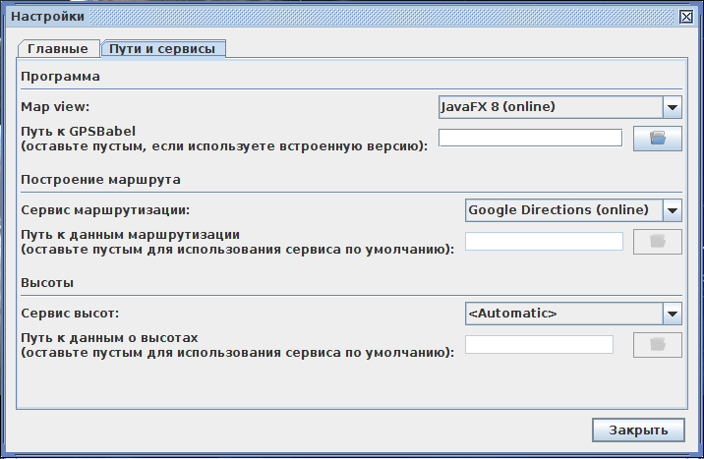Click the Высоты section heading

47,283
